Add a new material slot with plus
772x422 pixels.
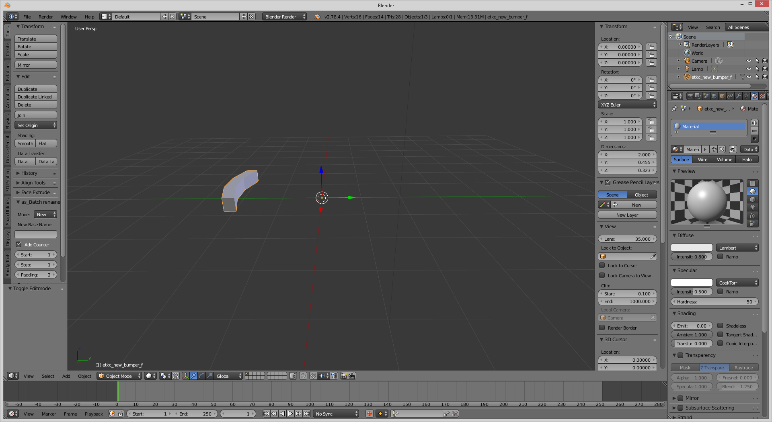(x=755, y=123)
